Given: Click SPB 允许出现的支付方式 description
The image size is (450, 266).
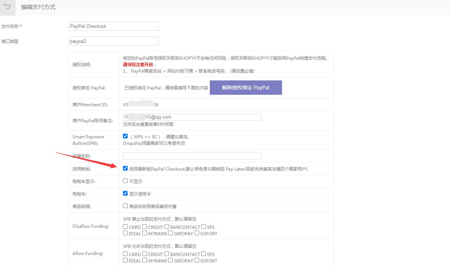Looking at the screenshot, I should (x=160, y=246).
